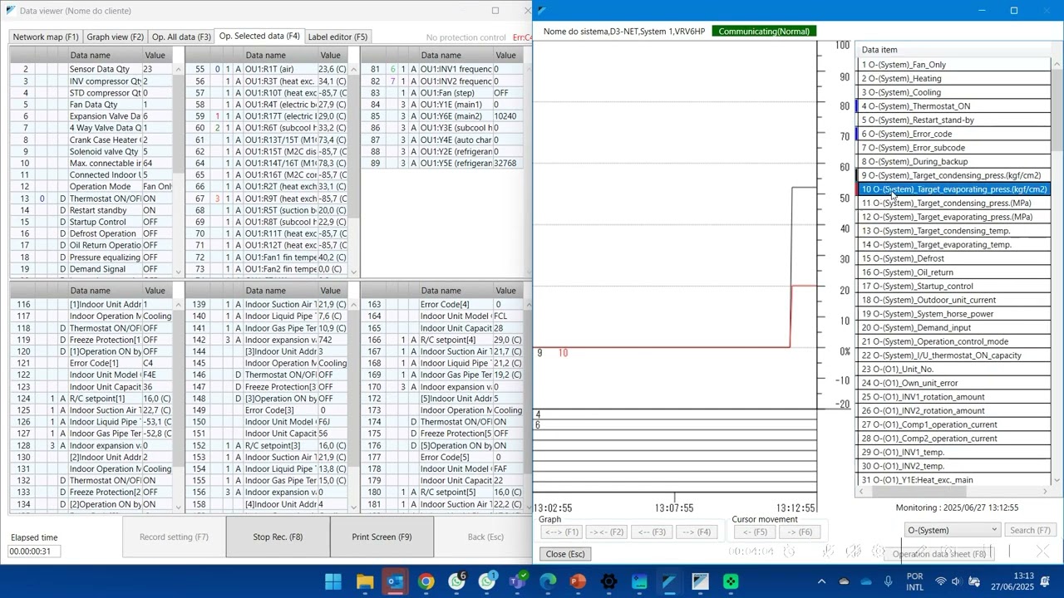Click the Operation Mode row in the data table

(x=91, y=187)
